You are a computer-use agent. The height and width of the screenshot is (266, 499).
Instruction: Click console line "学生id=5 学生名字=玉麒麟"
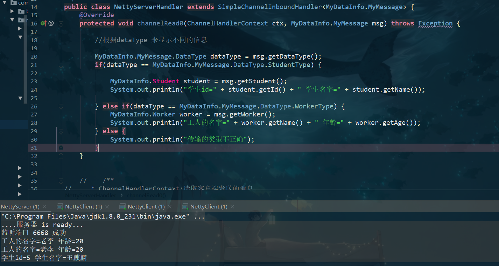(44, 258)
